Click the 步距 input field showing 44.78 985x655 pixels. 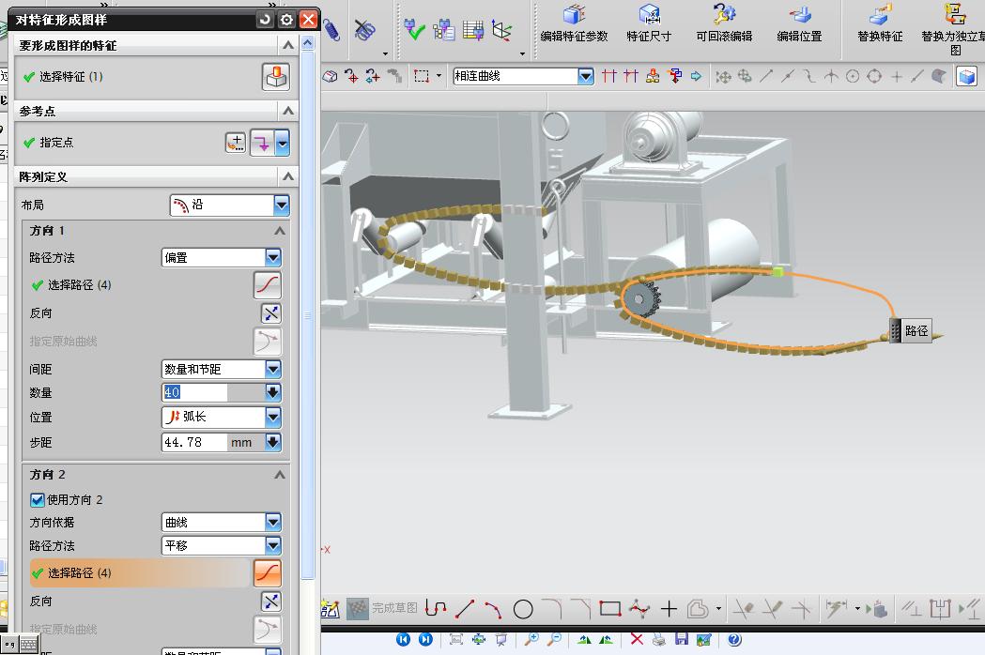(x=194, y=442)
